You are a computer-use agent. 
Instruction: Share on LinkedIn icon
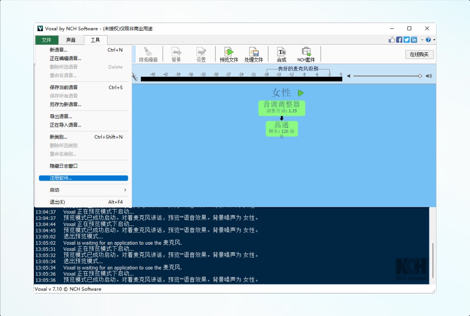[x=414, y=40]
